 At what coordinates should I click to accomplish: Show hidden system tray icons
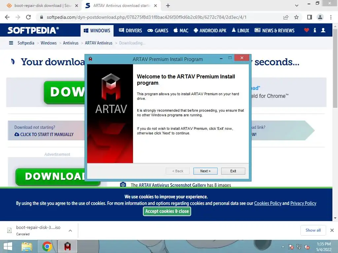pos(283,247)
